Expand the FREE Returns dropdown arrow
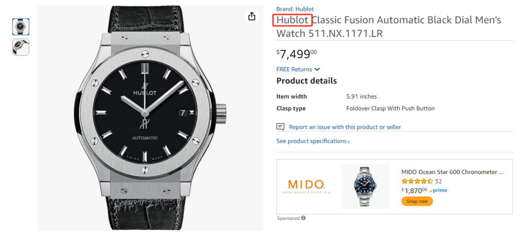 (x=317, y=69)
